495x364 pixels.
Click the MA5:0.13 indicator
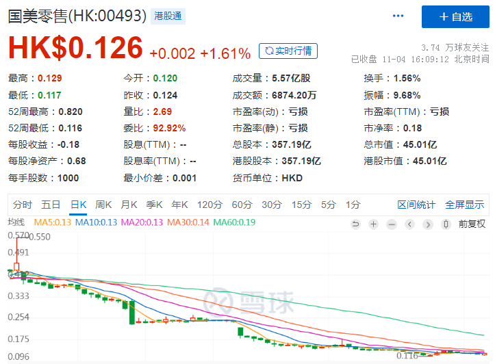[x=53, y=222]
